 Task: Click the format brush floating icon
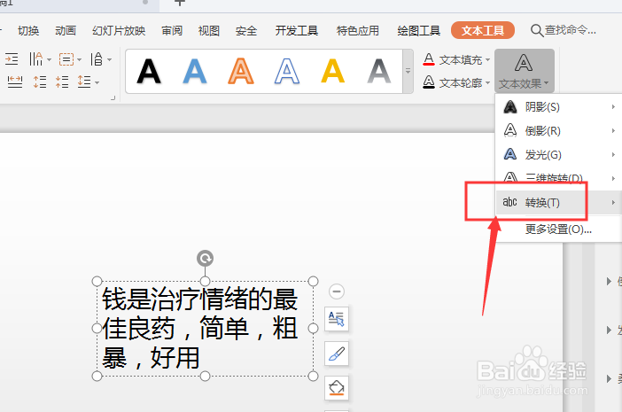(x=337, y=354)
